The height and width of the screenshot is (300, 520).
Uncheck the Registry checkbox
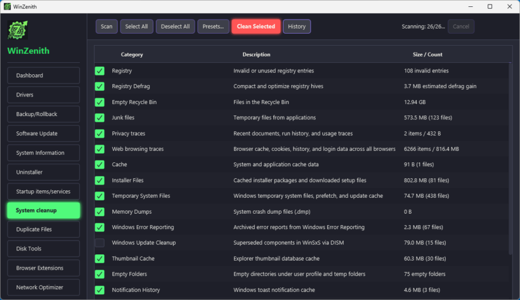click(x=100, y=70)
